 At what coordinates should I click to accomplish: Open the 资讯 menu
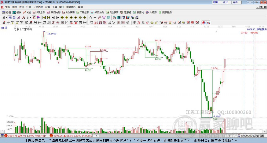click(x=22, y=7)
